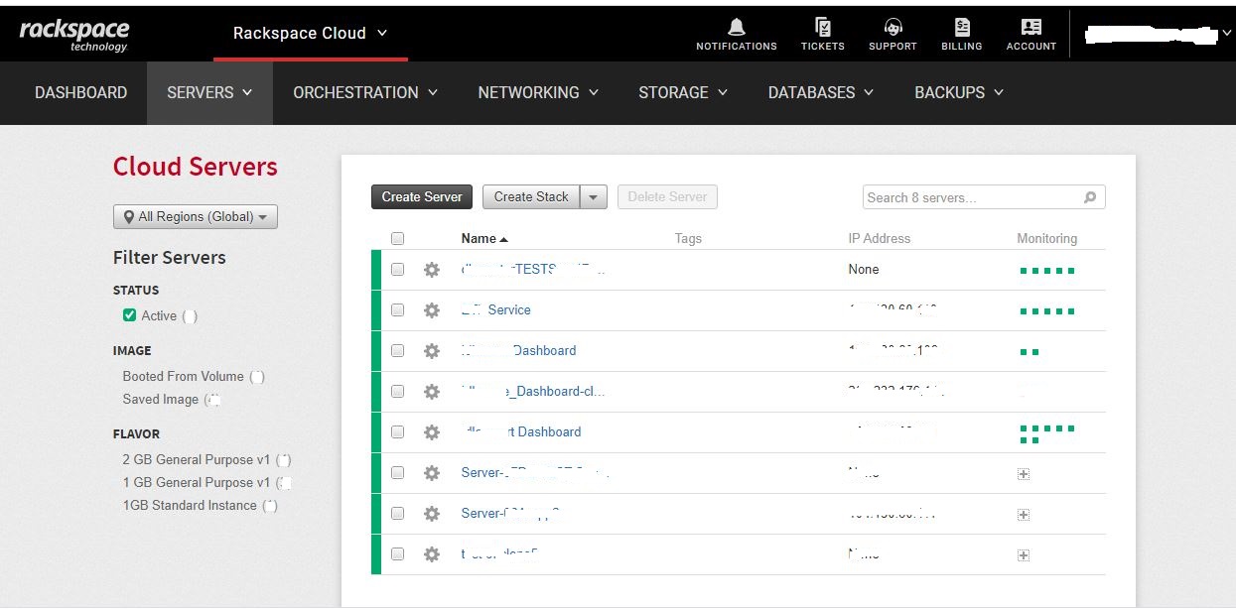Click the green monitoring status bar of first server
This screenshot has height=609, width=1236.
coord(1046,270)
